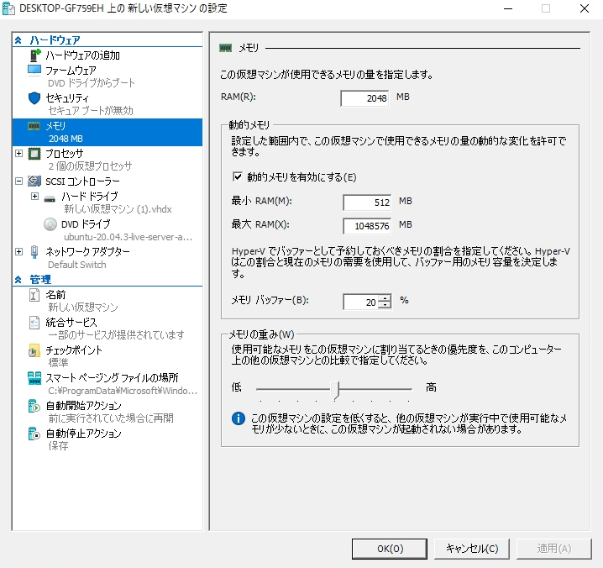The height and width of the screenshot is (568, 603).
Task: Click the '2 個の仮想プロセッサ' text
Action: click(90, 166)
